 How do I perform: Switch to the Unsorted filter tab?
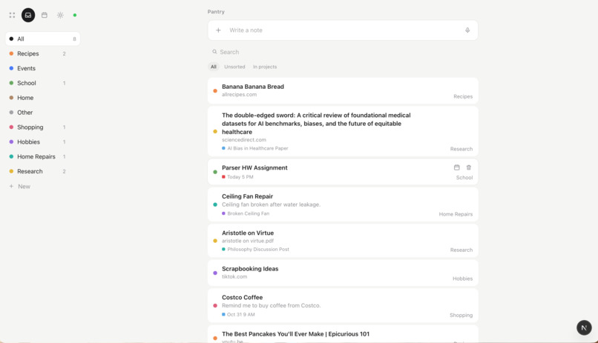pyautogui.click(x=234, y=67)
